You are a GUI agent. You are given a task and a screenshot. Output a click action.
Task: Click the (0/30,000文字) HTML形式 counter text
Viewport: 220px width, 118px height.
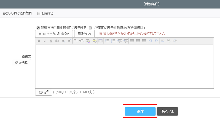(x=74, y=92)
